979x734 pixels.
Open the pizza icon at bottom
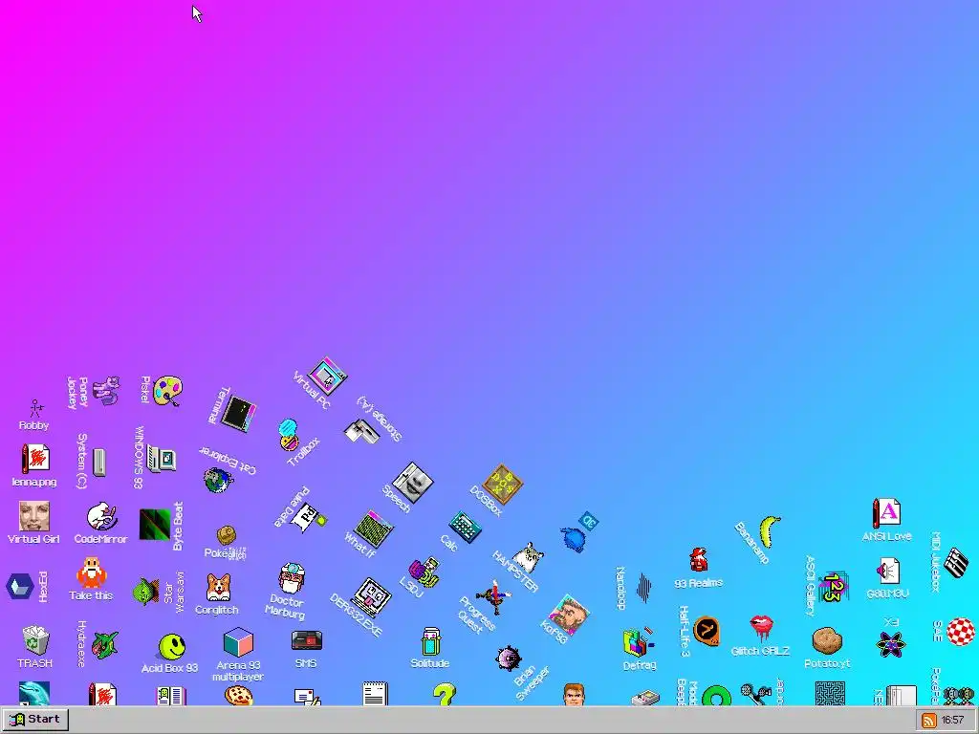(238, 696)
